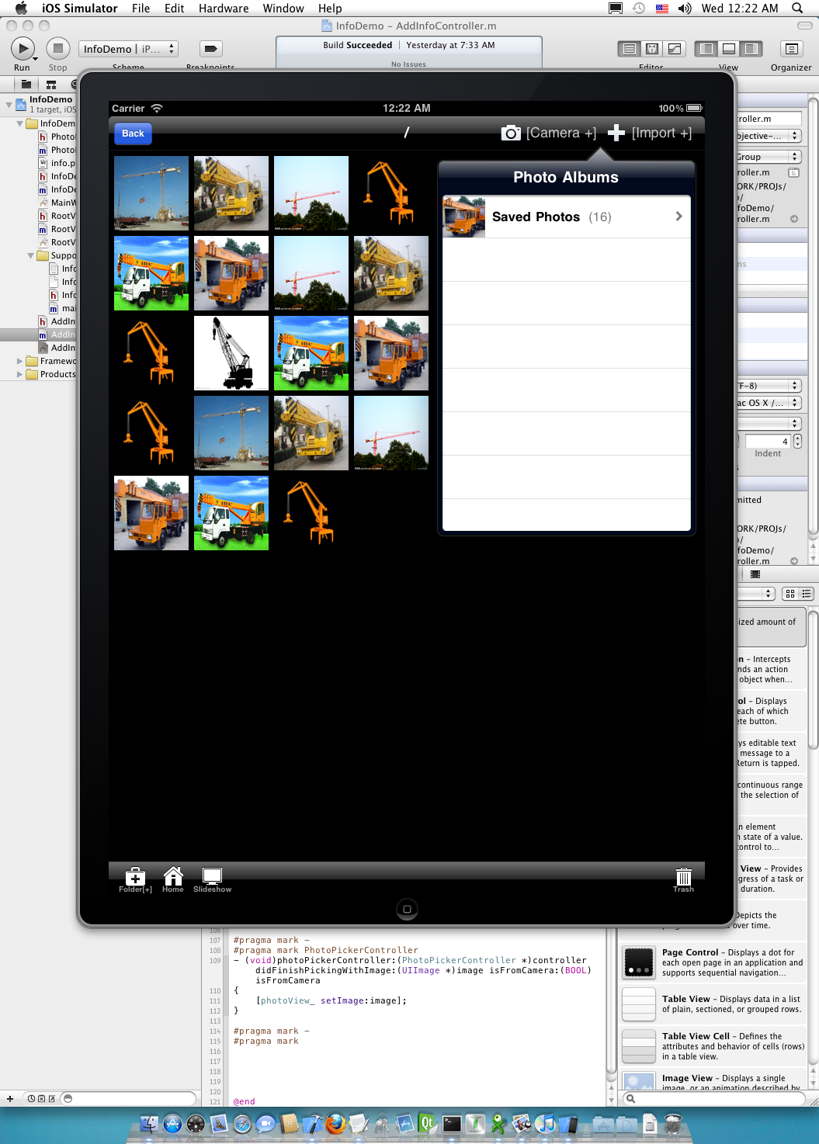Screen dimensions: 819x1144
Task: Tap the Slideshow icon in bottom bar
Action: [212, 879]
